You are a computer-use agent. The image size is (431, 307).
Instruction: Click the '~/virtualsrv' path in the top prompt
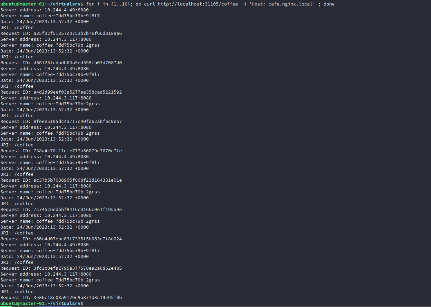click(x=65, y=4)
